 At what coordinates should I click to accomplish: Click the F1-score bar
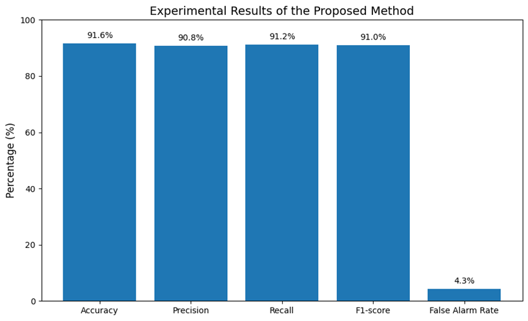tap(373, 173)
